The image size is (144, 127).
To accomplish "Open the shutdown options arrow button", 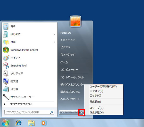I will 81,112.
